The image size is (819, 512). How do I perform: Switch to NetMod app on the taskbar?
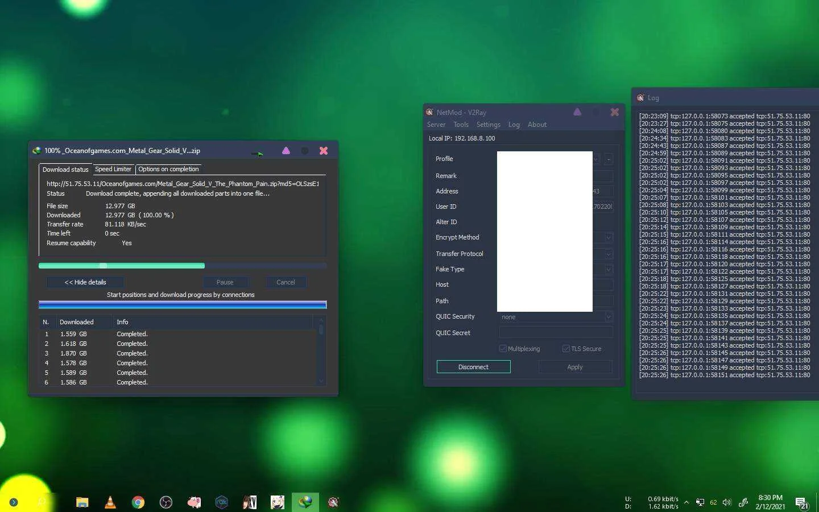333,502
